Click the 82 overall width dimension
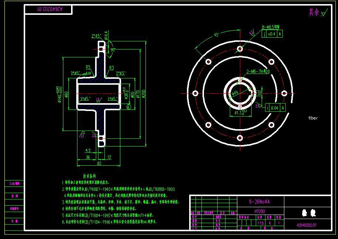The width and height of the screenshot is (338, 239). [99, 163]
